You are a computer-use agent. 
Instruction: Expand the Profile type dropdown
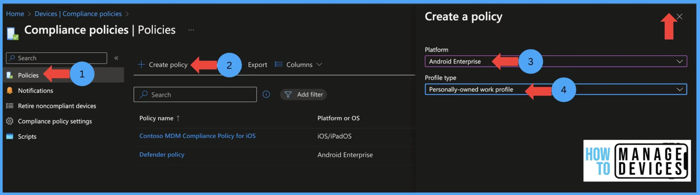[556, 90]
